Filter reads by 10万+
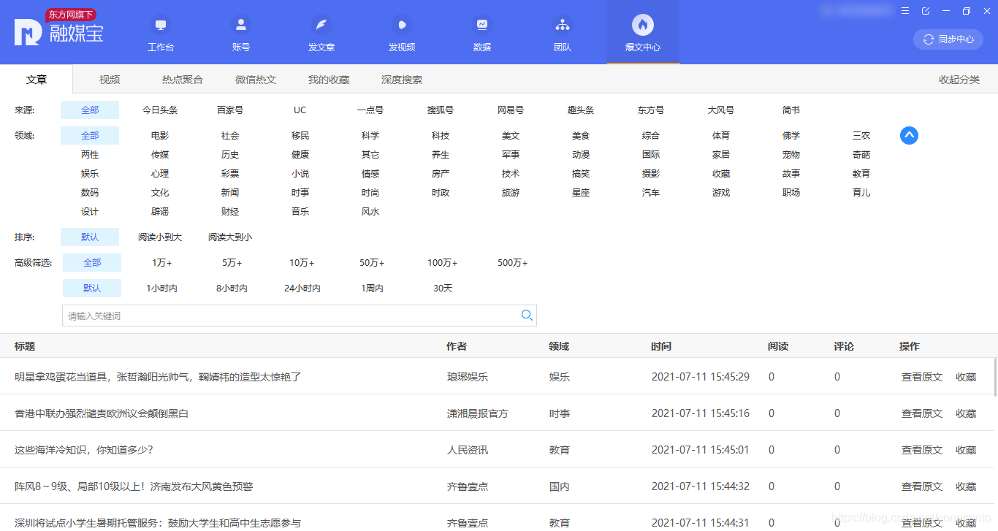This screenshot has width=998, height=531. [302, 263]
